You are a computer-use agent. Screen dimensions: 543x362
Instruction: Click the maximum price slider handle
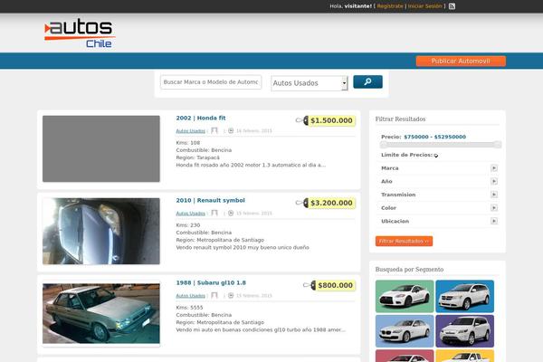tap(497, 145)
